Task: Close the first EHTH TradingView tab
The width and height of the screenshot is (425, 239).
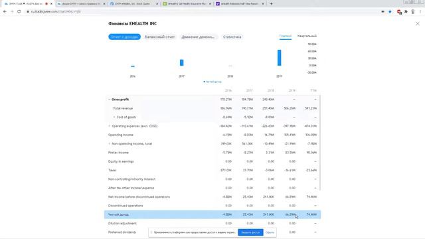Action: coord(51,4)
